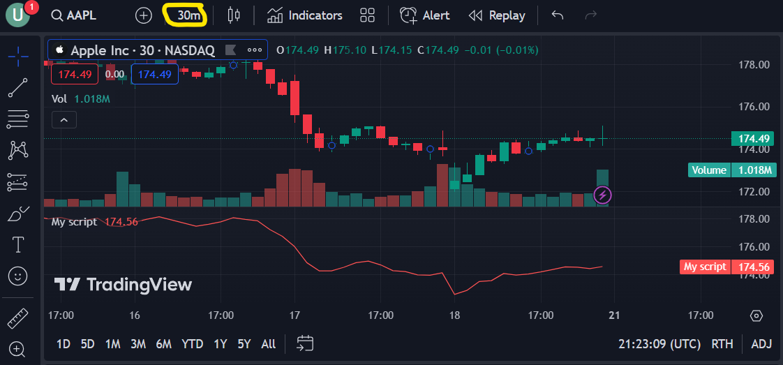Collapse the indicator legend with chevron
783x365 pixels.
[64, 120]
